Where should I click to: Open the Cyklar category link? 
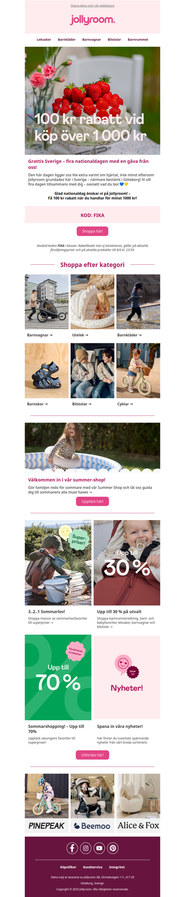[125, 404]
